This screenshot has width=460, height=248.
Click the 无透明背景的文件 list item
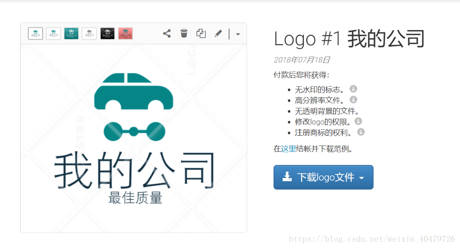click(x=327, y=111)
